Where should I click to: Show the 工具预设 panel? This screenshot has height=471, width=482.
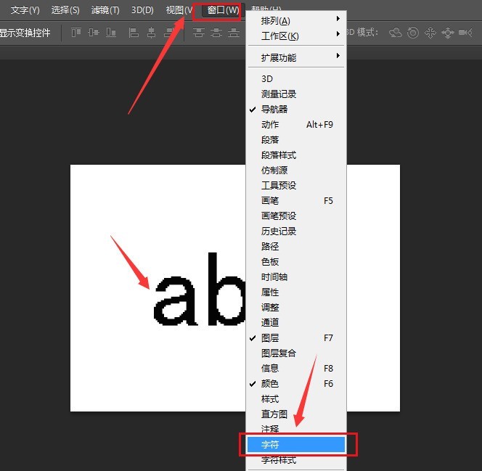click(296, 186)
